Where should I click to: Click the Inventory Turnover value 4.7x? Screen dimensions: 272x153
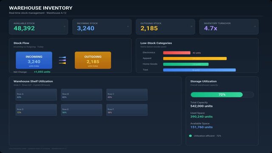click(x=210, y=28)
